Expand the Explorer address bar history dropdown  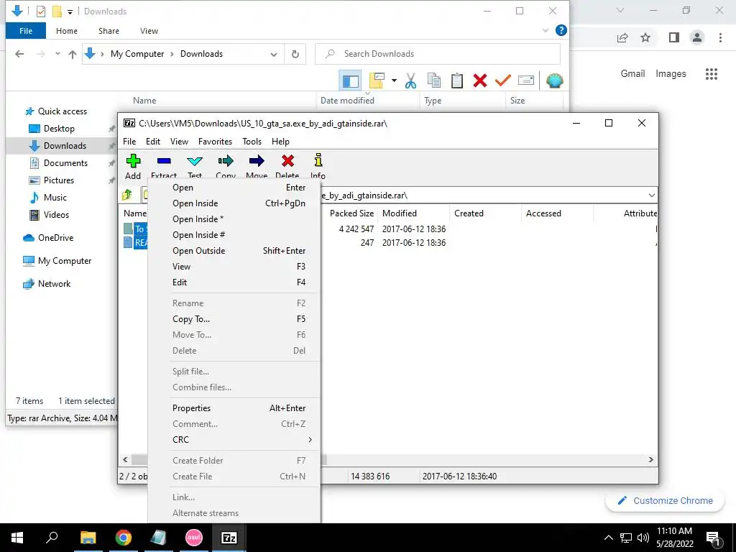click(274, 55)
